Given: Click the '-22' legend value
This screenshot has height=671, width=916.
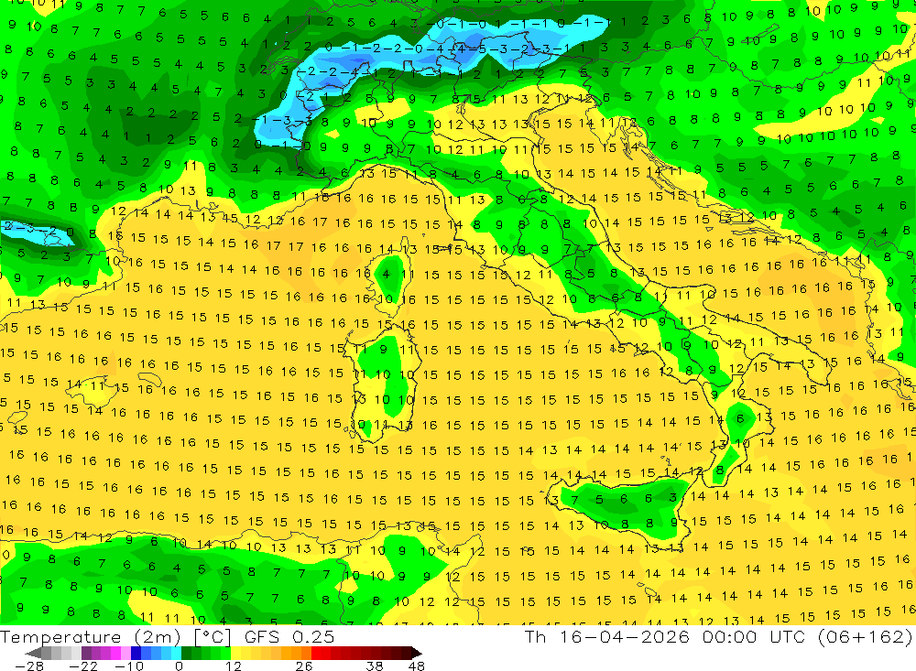Looking at the screenshot, I should (x=83, y=666).
